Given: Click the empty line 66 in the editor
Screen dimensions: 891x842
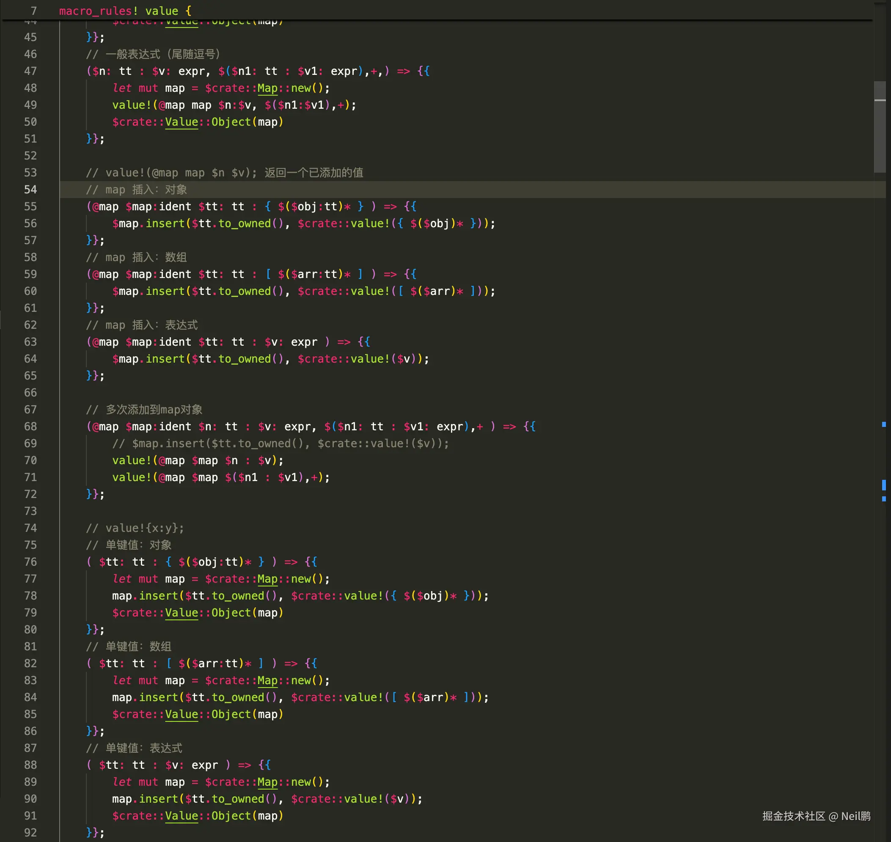Looking at the screenshot, I should [x=269, y=393].
